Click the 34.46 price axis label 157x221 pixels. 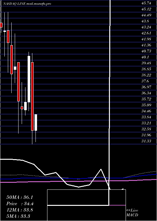click(146, 111)
